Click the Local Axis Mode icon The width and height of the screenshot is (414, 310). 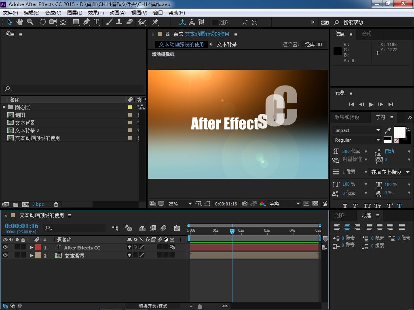[x=182, y=22]
